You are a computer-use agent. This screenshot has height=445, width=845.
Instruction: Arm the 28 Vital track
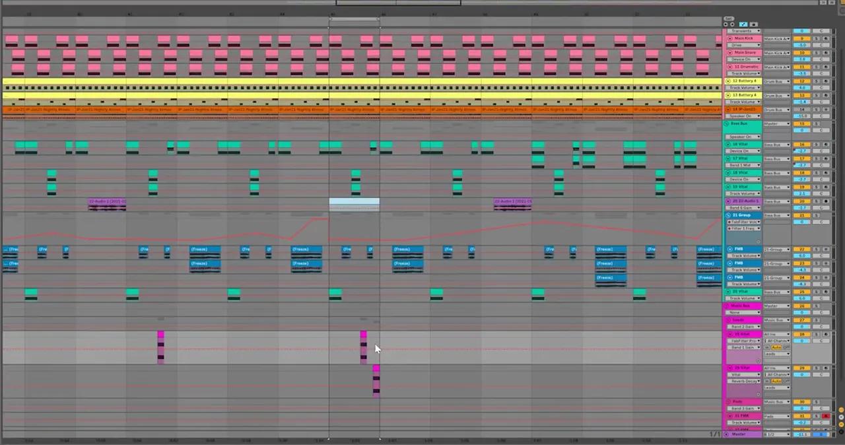coord(825,334)
